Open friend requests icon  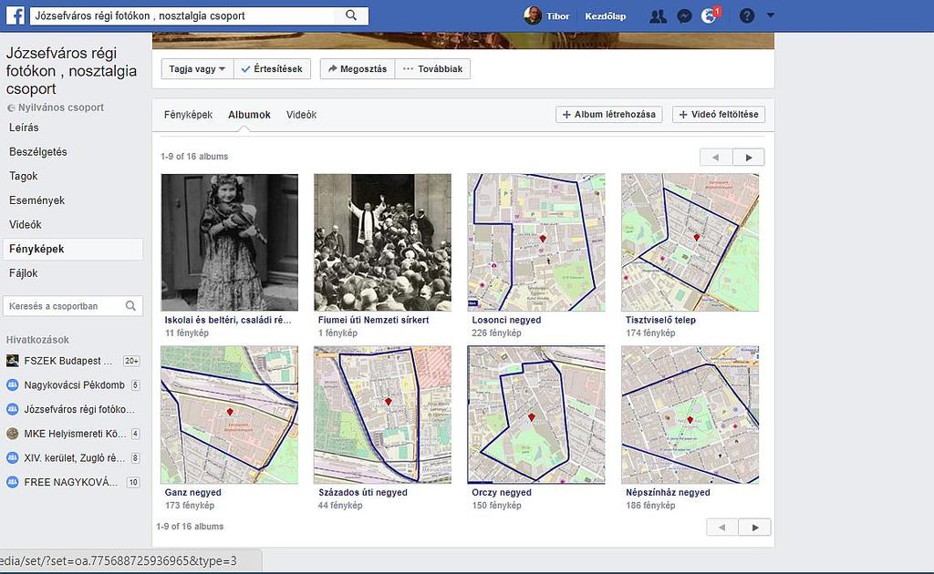[x=658, y=16]
